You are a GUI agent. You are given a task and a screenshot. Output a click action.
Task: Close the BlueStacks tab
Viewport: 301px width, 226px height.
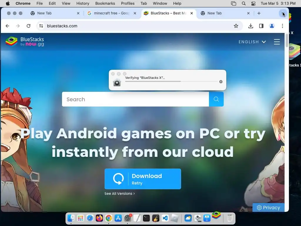point(191,13)
